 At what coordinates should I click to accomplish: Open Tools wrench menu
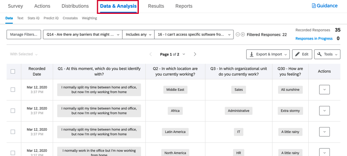point(327,54)
